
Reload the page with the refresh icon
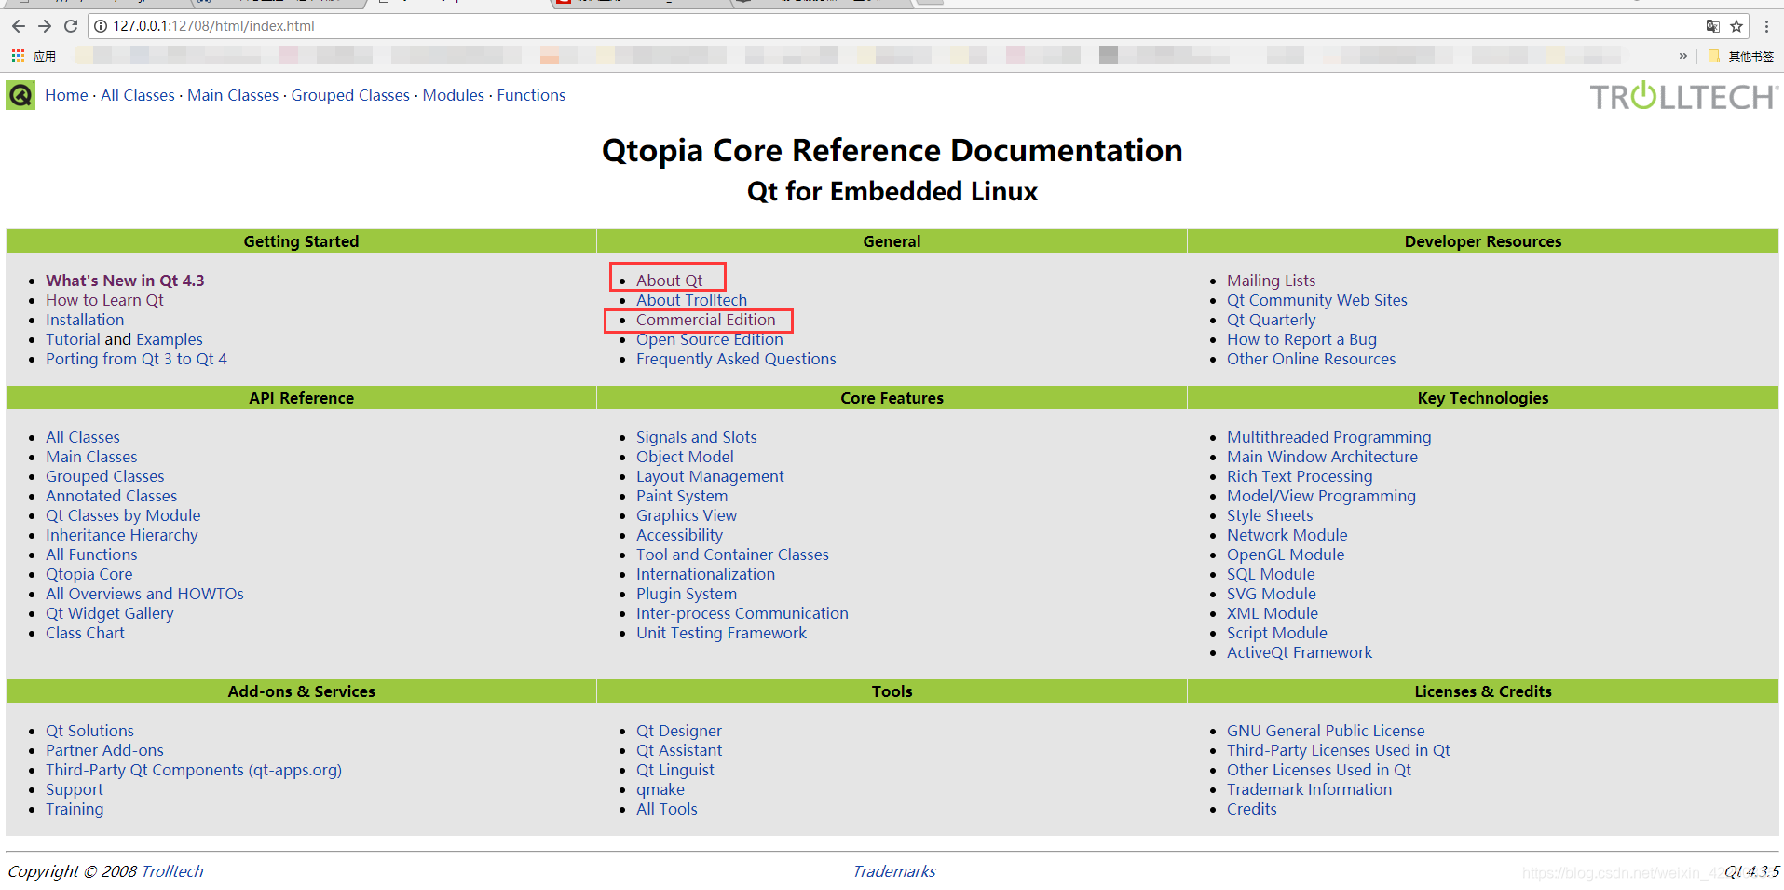coord(71,26)
